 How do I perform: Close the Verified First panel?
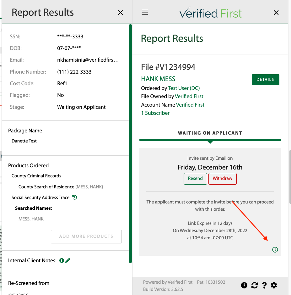tap(276, 13)
